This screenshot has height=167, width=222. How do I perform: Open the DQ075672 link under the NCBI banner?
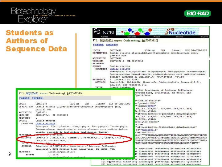tap(106, 41)
